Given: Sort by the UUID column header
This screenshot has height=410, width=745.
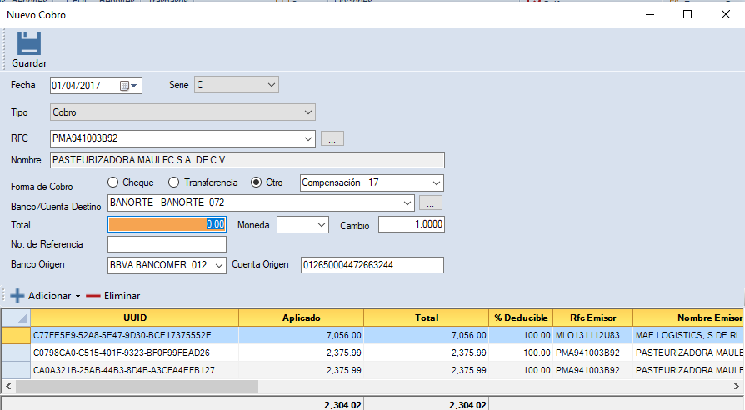Looking at the screenshot, I should (x=135, y=317).
